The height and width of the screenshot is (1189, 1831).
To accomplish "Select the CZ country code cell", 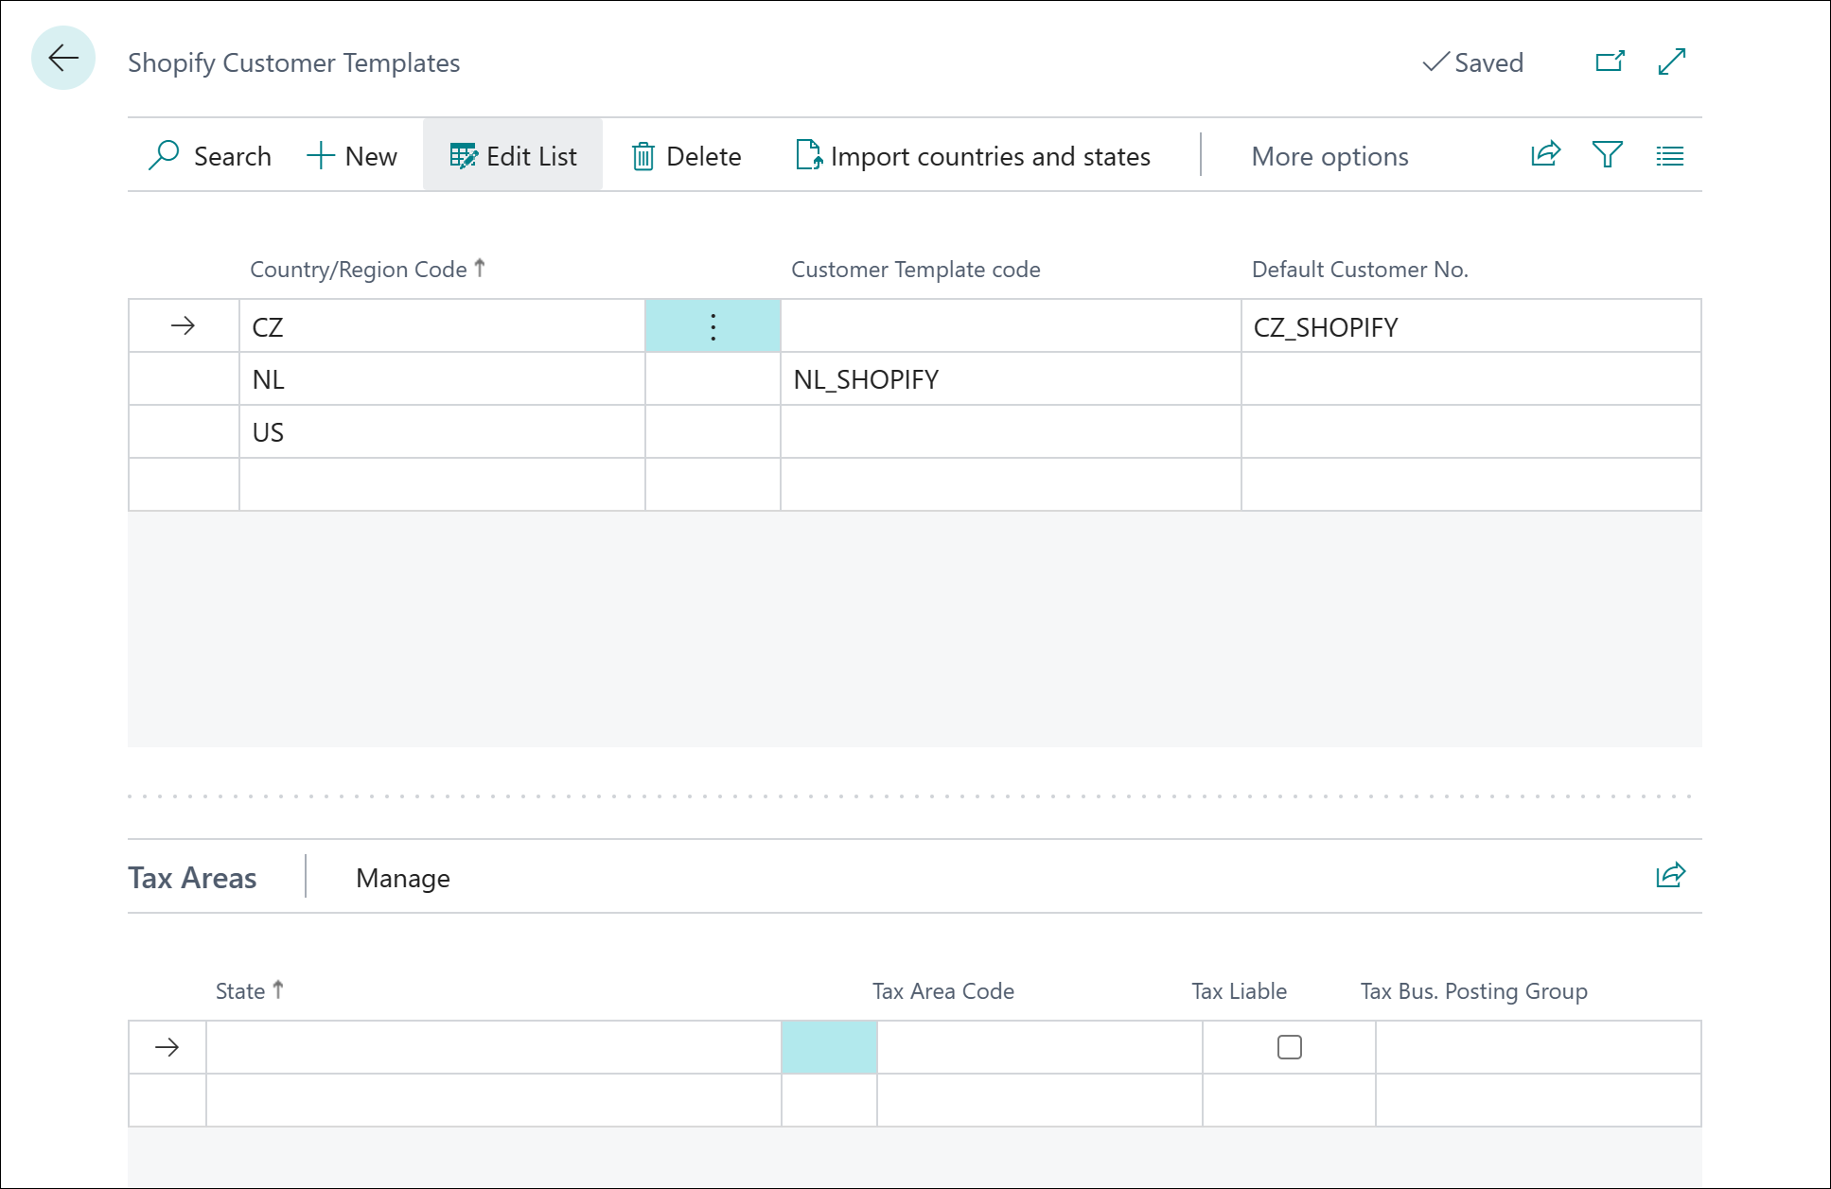I will [x=442, y=326].
